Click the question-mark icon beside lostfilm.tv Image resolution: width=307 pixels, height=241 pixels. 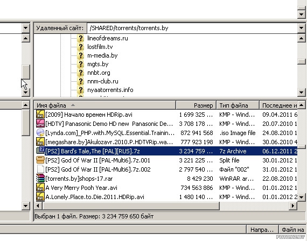click(x=80, y=47)
